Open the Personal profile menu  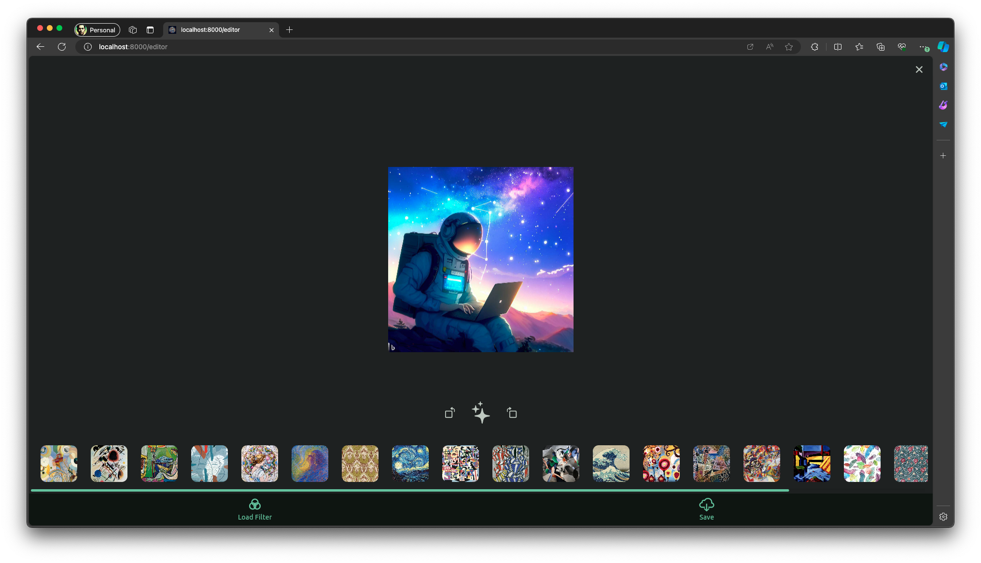97,30
